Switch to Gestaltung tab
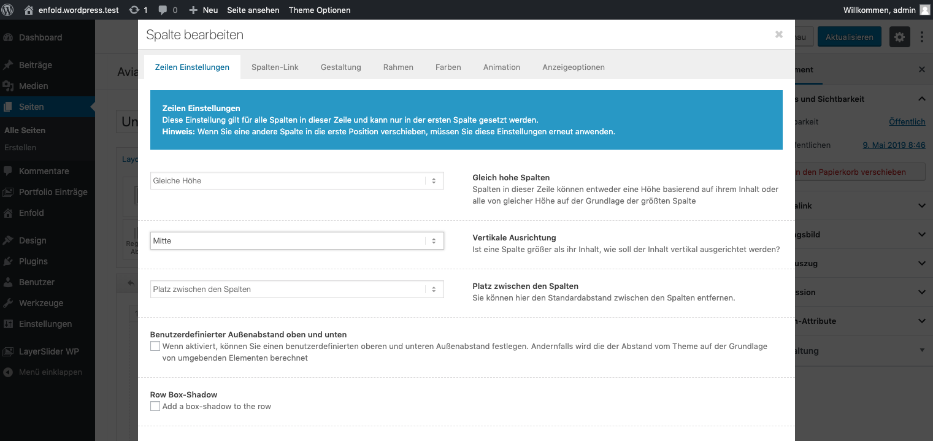Image resolution: width=933 pixels, height=441 pixels. coord(340,67)
